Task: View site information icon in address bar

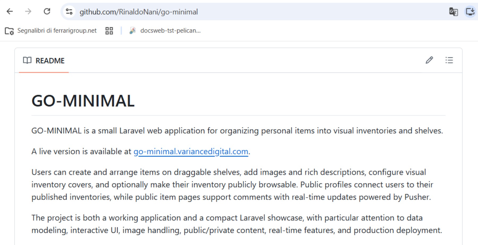Action: pyautogui.click(x=69, y=12)
